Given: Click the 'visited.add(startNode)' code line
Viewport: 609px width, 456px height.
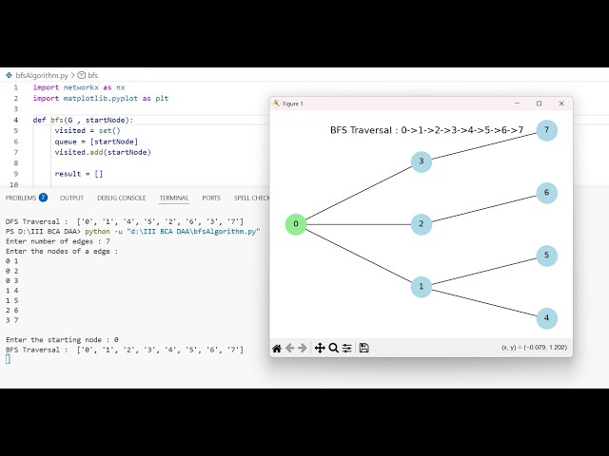Looking at the screenshot, I should pos(103,152).
